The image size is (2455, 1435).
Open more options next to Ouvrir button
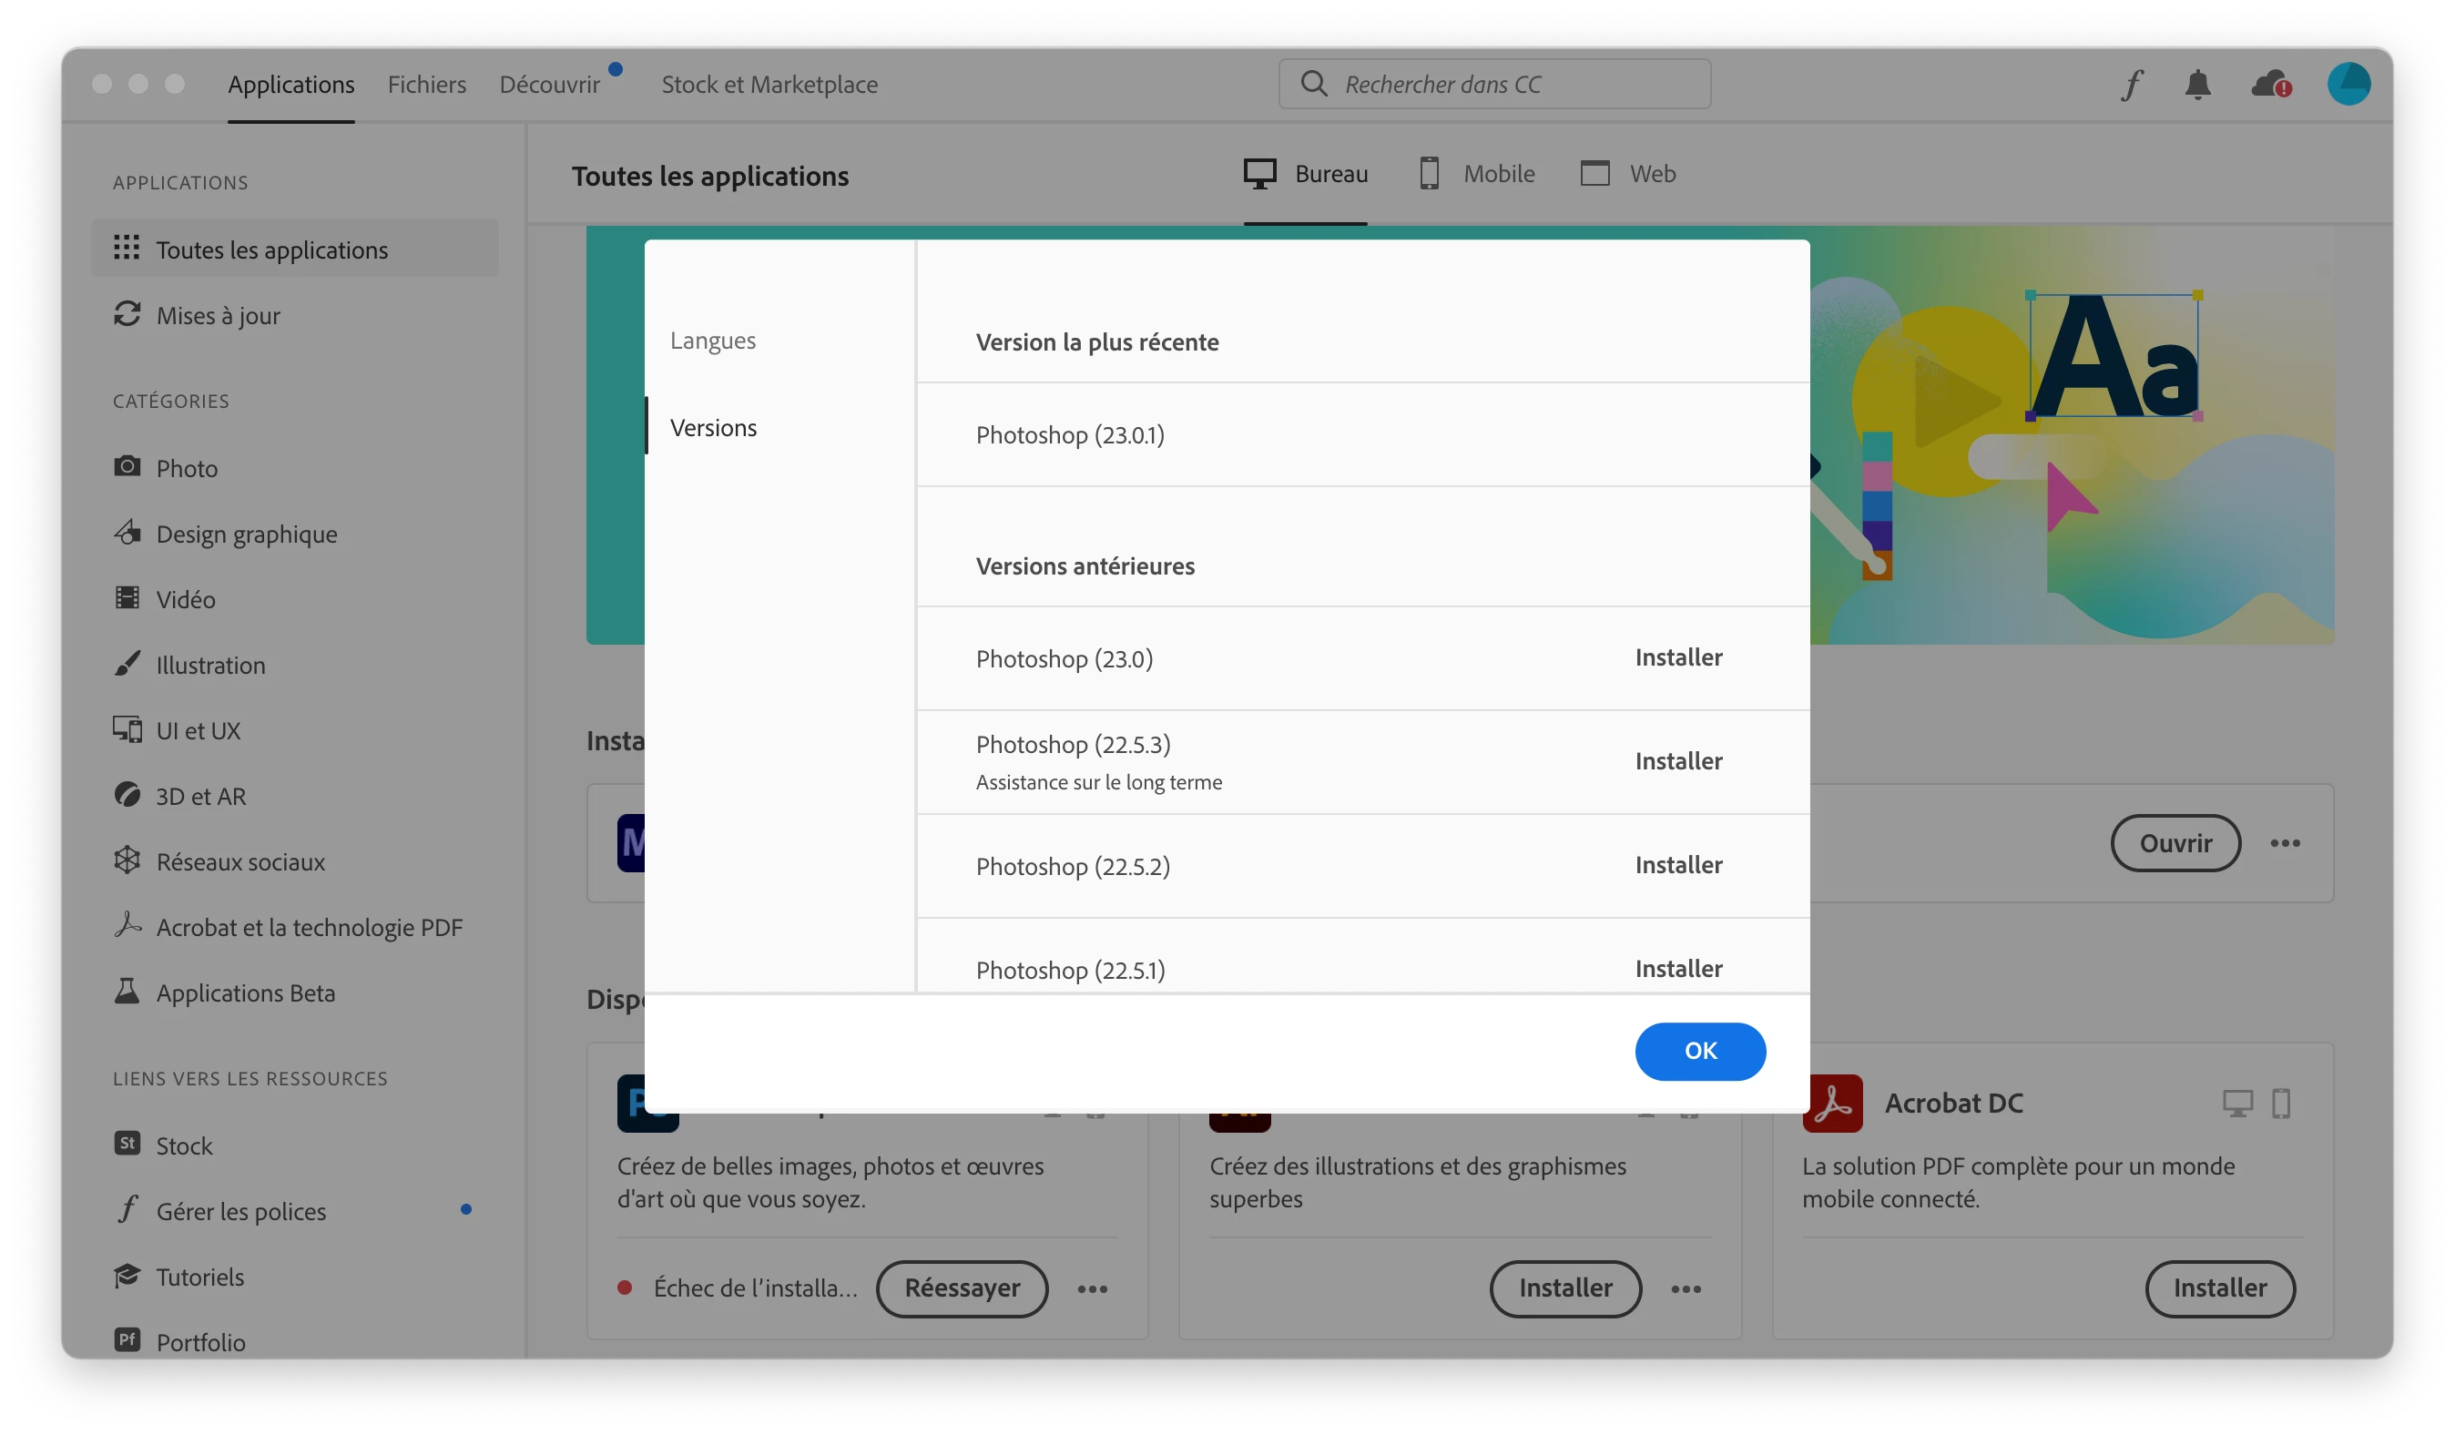click(x=2285, y=844)
